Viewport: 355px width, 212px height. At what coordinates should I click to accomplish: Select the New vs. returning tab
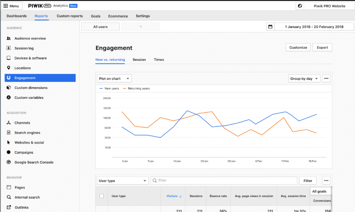[110, 60]
